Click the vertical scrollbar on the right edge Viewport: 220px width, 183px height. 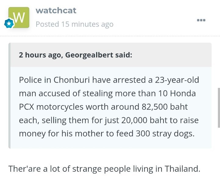click(x=218, y=107)
